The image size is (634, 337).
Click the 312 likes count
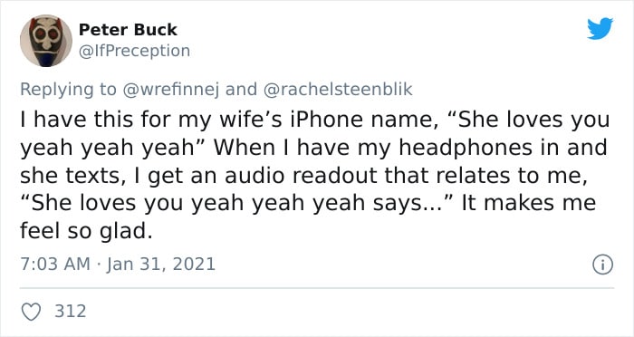71,311
